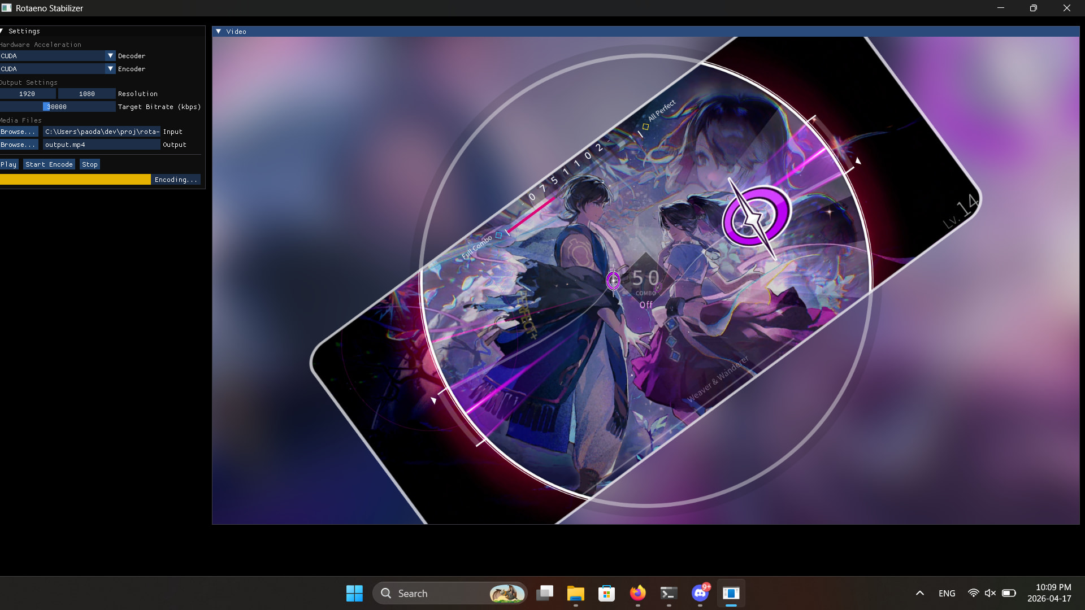This screenshot has width=1085, height=610.
Task: Browse for the Input media file
Action: [x=18, y=132]
